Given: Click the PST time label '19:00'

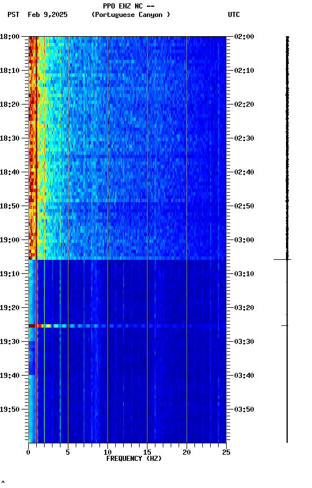Looking at the screenshot, I should pyautogui.click(x=10, y=240).
